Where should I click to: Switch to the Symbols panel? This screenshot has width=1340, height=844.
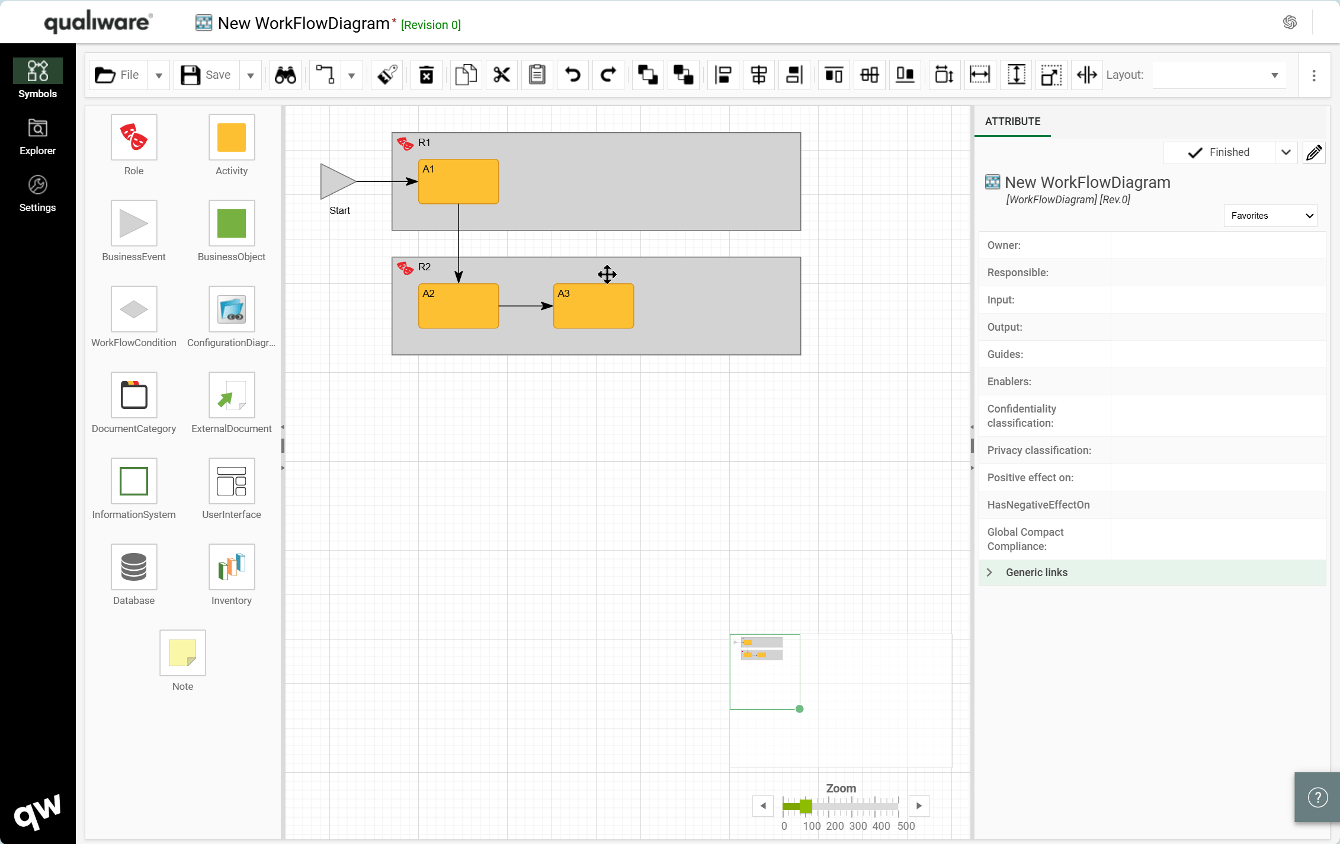click(37, 78)
